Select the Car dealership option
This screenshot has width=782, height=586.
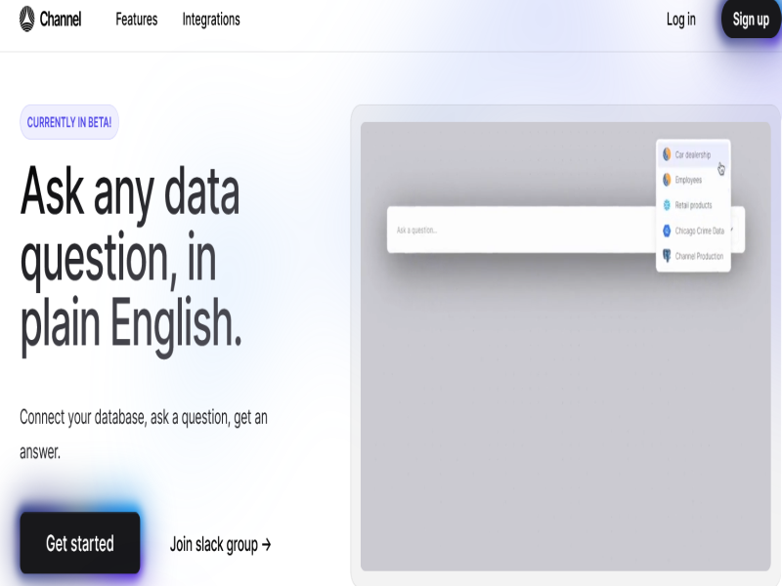[693, 154]
